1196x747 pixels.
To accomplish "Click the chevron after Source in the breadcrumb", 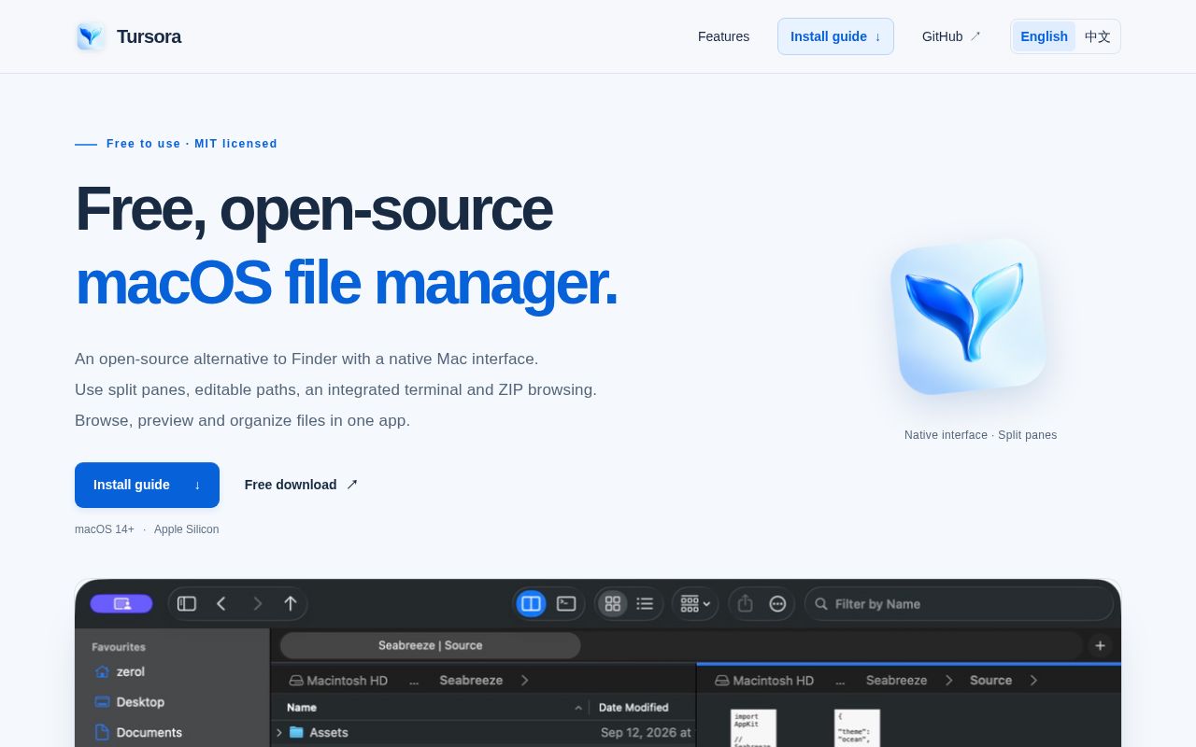I will [1033, 681].
